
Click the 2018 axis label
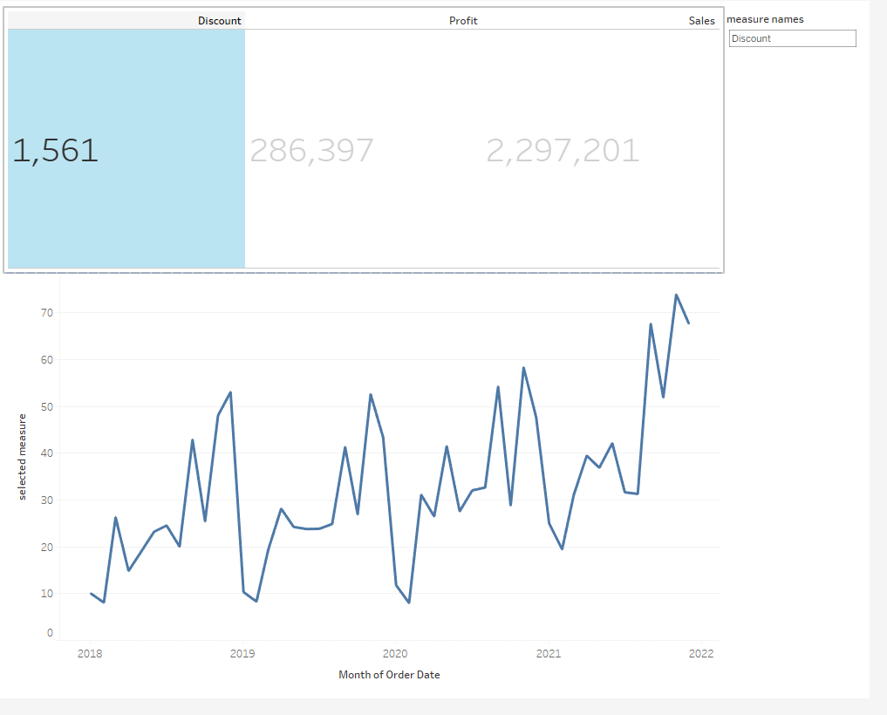(90, 653)
